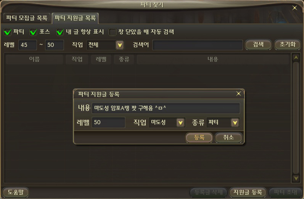Click the 초기화 reset button
Image resolution: width=304 pixels, height=199 pixels.
coord(287,45)
